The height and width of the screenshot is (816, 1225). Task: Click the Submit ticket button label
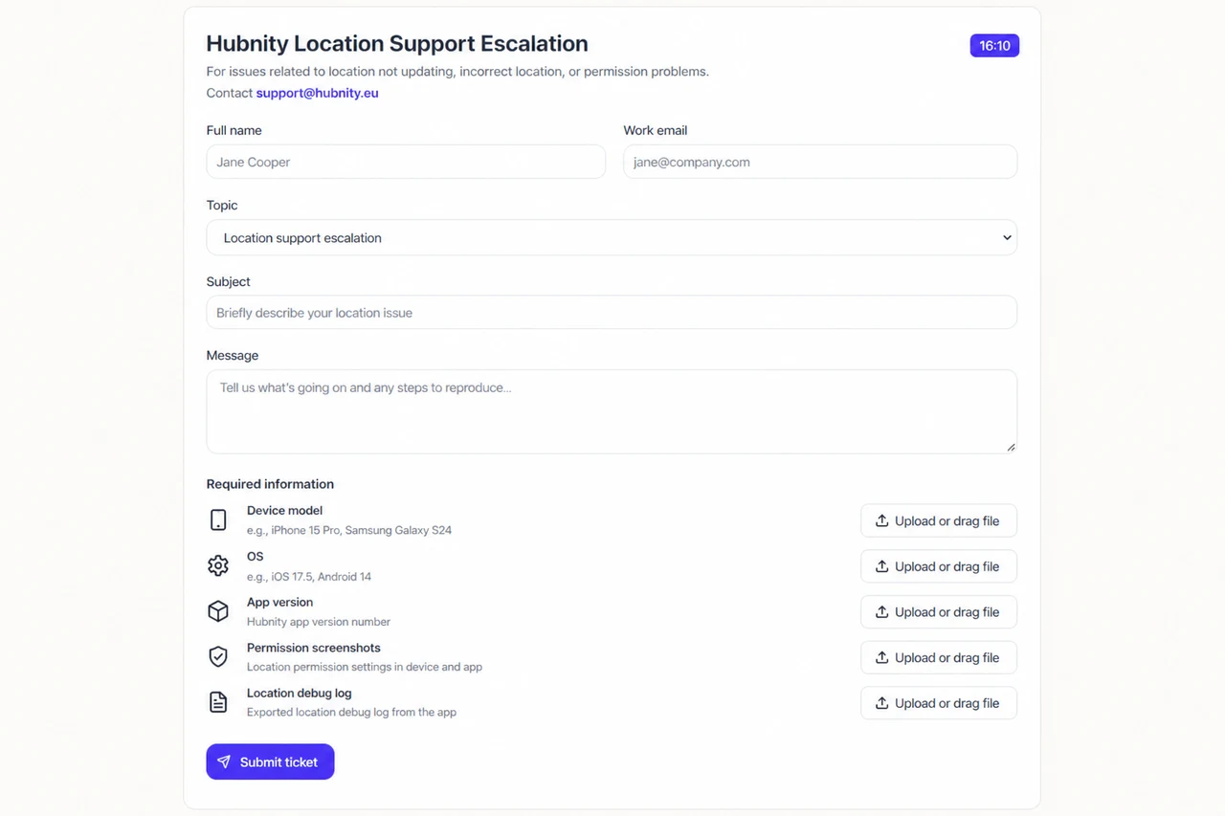(278, 762)
